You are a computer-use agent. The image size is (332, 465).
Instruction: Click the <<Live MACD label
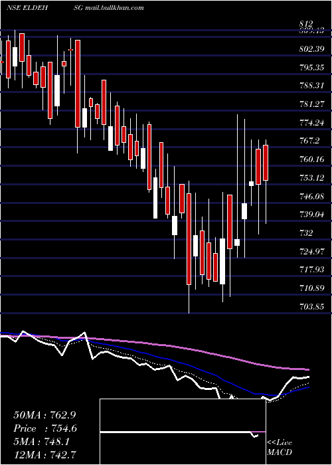280,448
